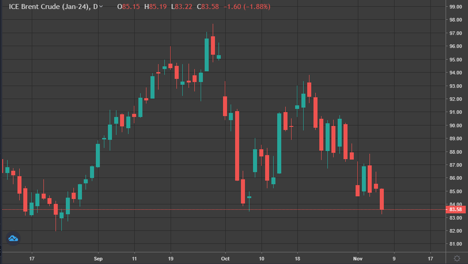Click the 81.00 price axis label
Screen dimensions: 468x264
[x=455, y=244]
